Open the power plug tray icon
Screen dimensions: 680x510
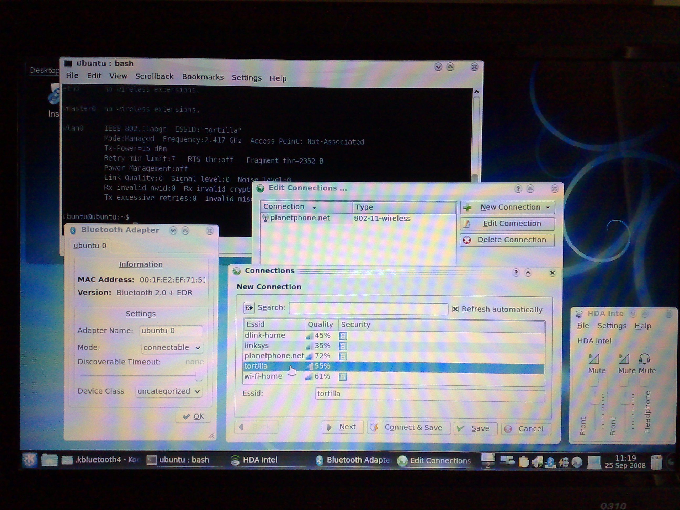(564, 462)
